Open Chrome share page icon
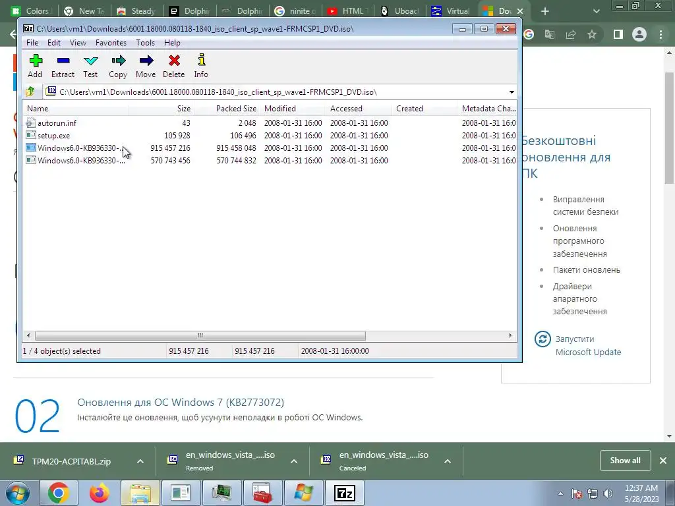This screenshot has width=675, height=506. click(571, 34)
